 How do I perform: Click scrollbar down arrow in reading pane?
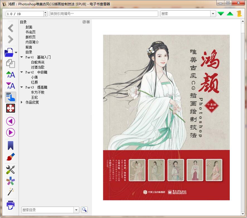(243, 214)
